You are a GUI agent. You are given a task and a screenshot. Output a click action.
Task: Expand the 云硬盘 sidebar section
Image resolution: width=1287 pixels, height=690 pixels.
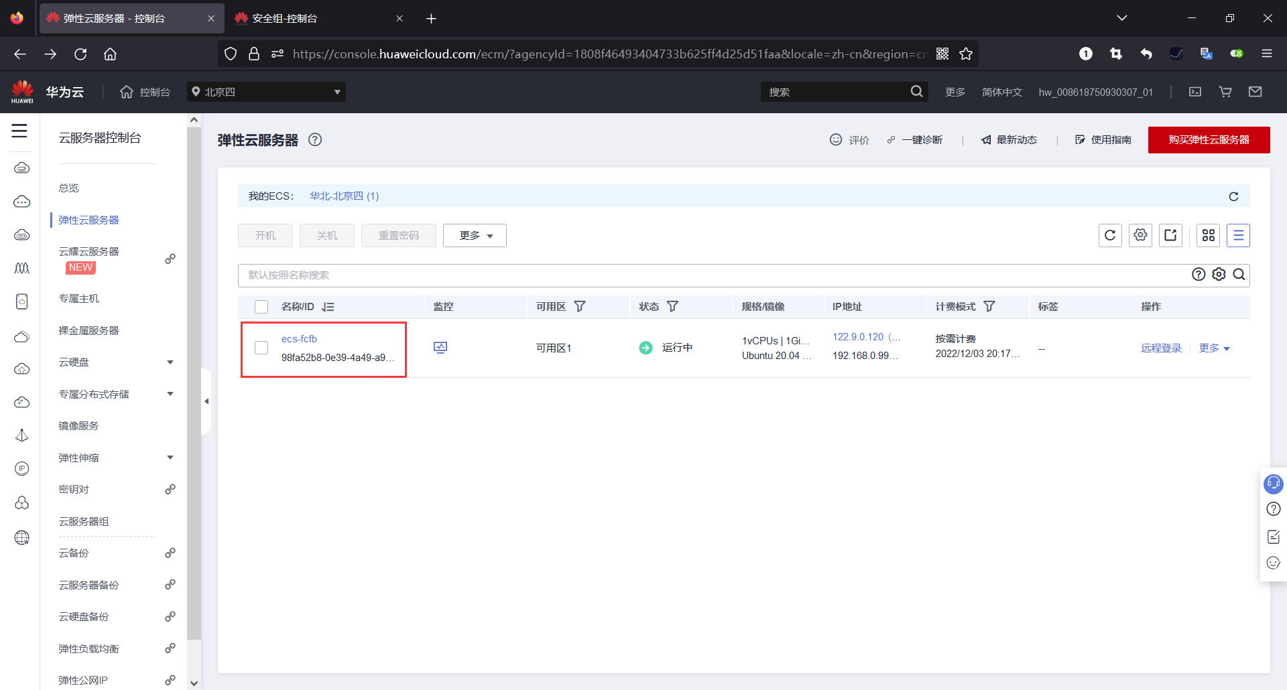coord(170,362)
